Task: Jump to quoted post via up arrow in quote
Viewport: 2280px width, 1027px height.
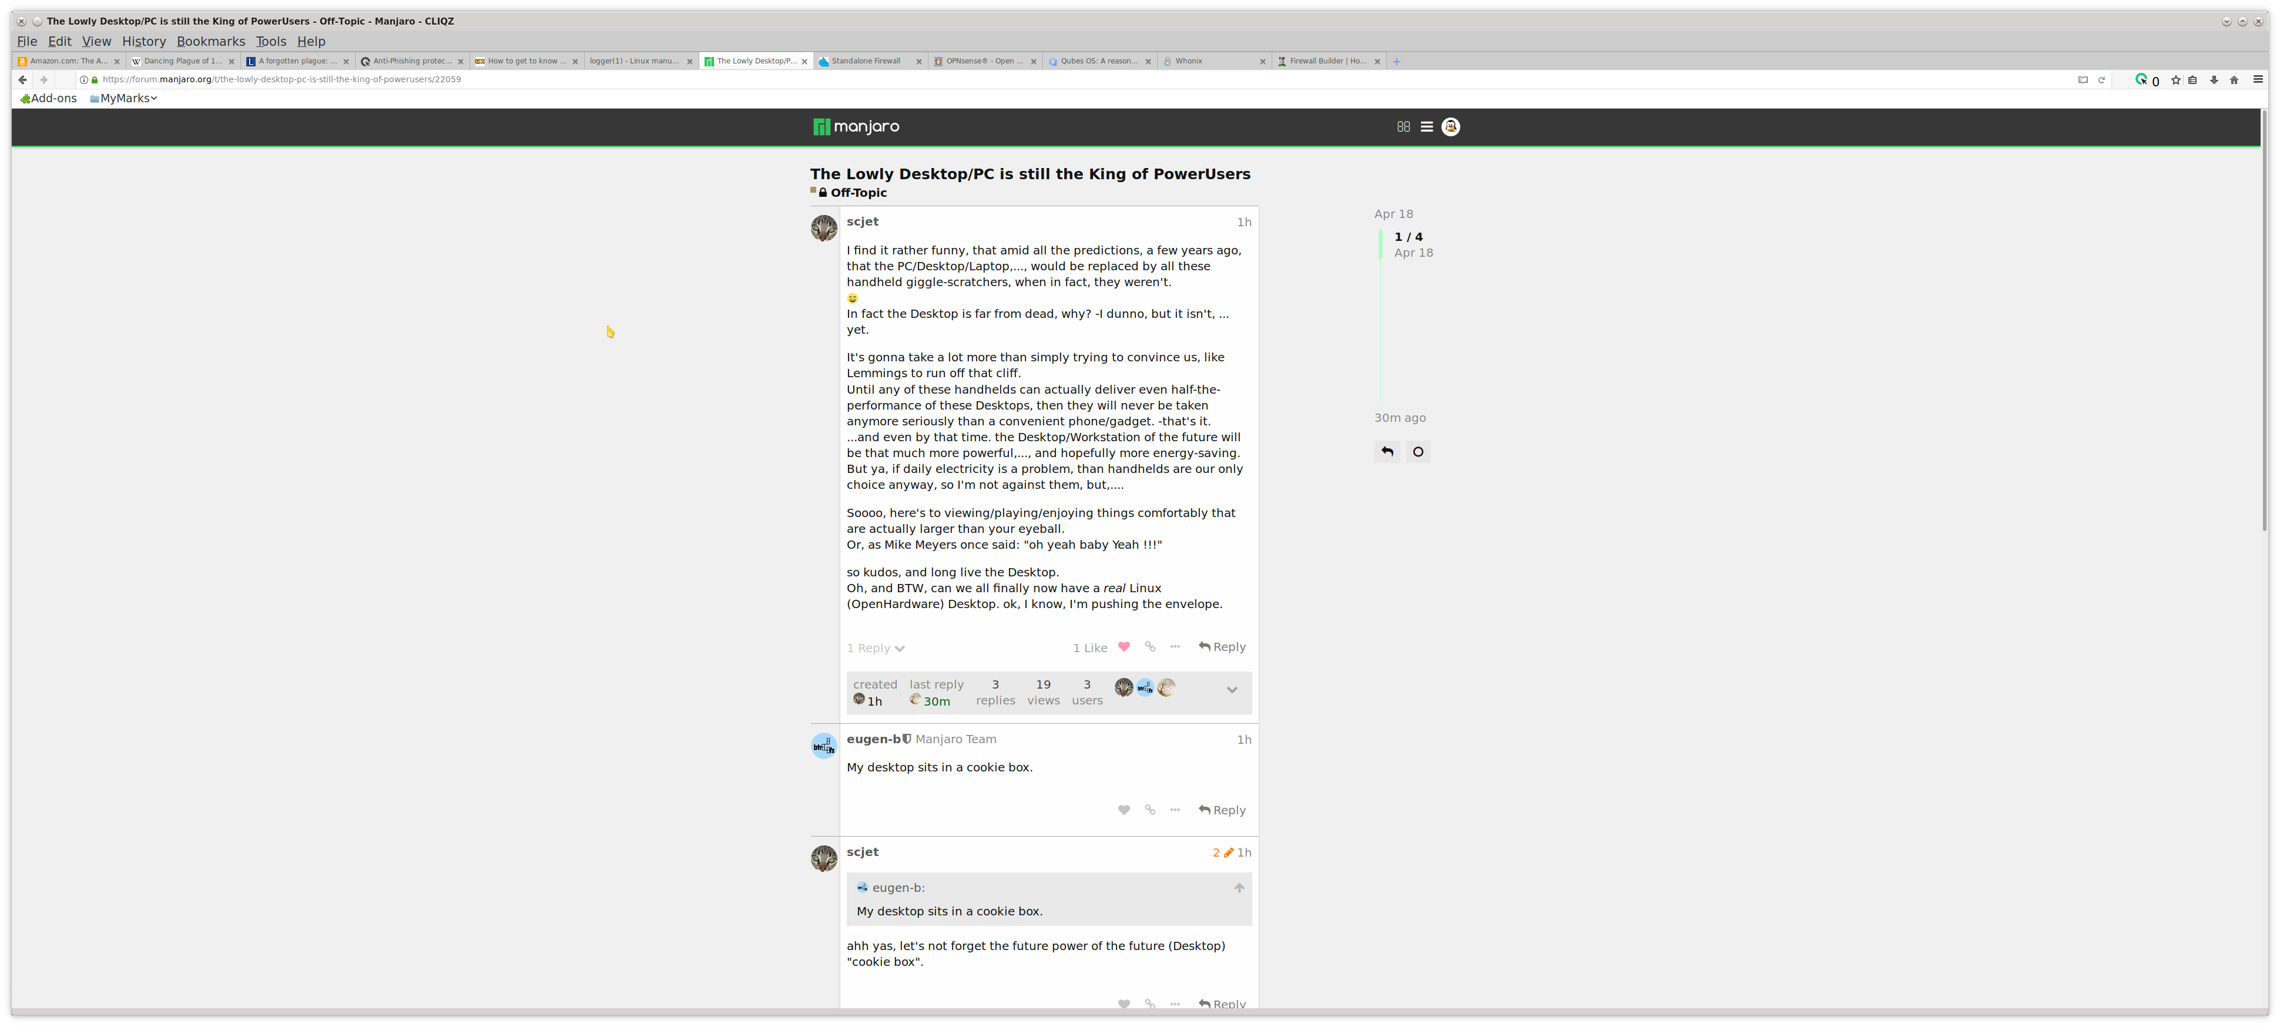Action: pyautogui.click(x=1239, y=887)
